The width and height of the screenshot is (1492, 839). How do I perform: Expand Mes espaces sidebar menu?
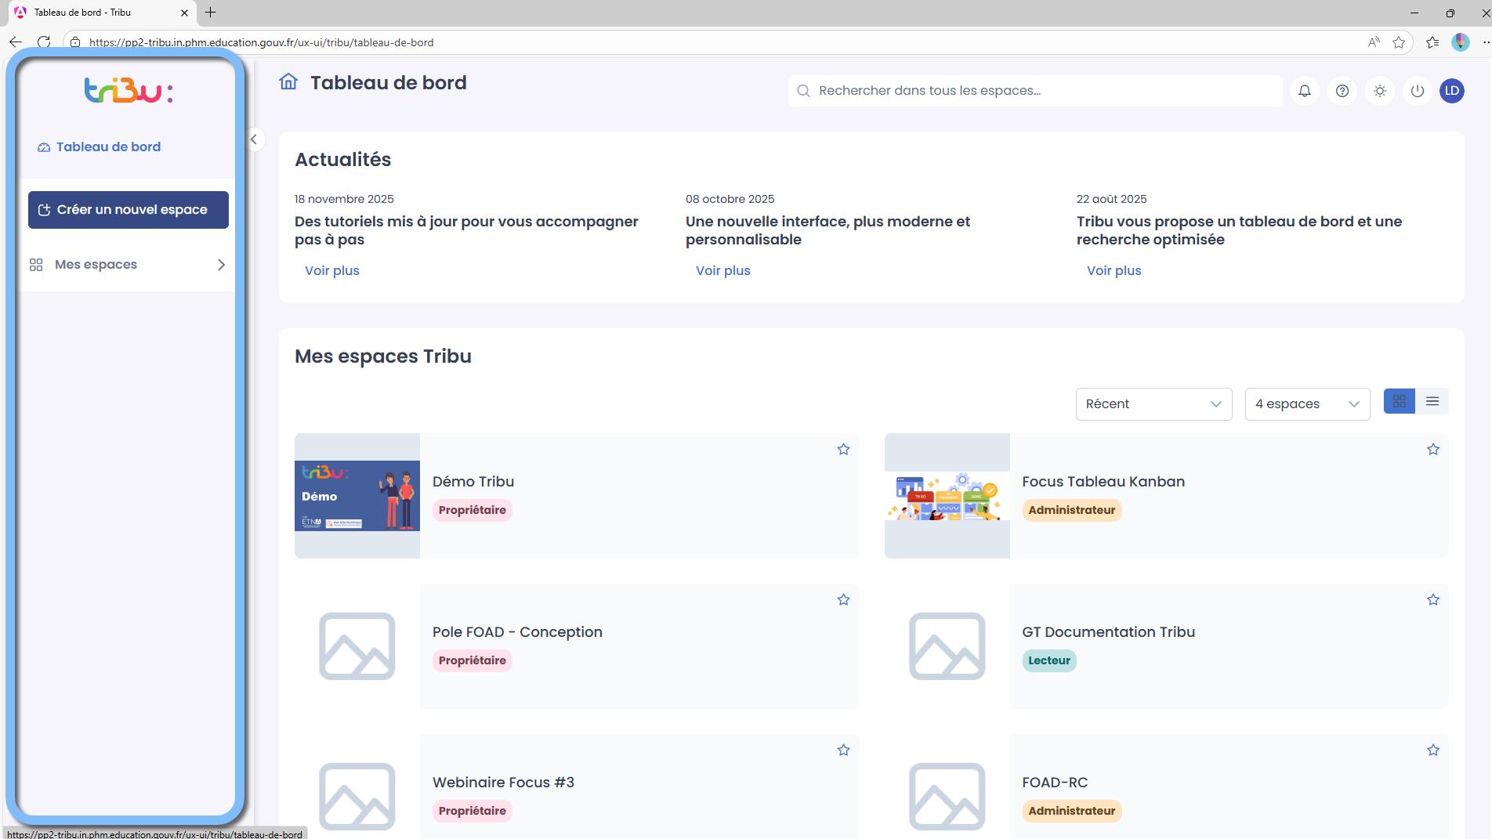tap(128, 265)
